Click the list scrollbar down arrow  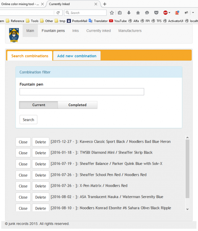point(187,209)
